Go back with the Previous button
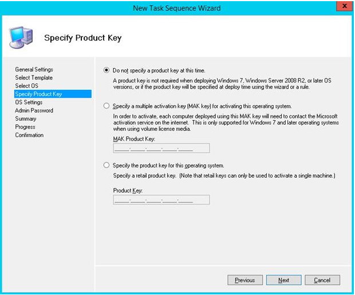The height and width of the screenshot is (295, 355). [x=245, y=280]
